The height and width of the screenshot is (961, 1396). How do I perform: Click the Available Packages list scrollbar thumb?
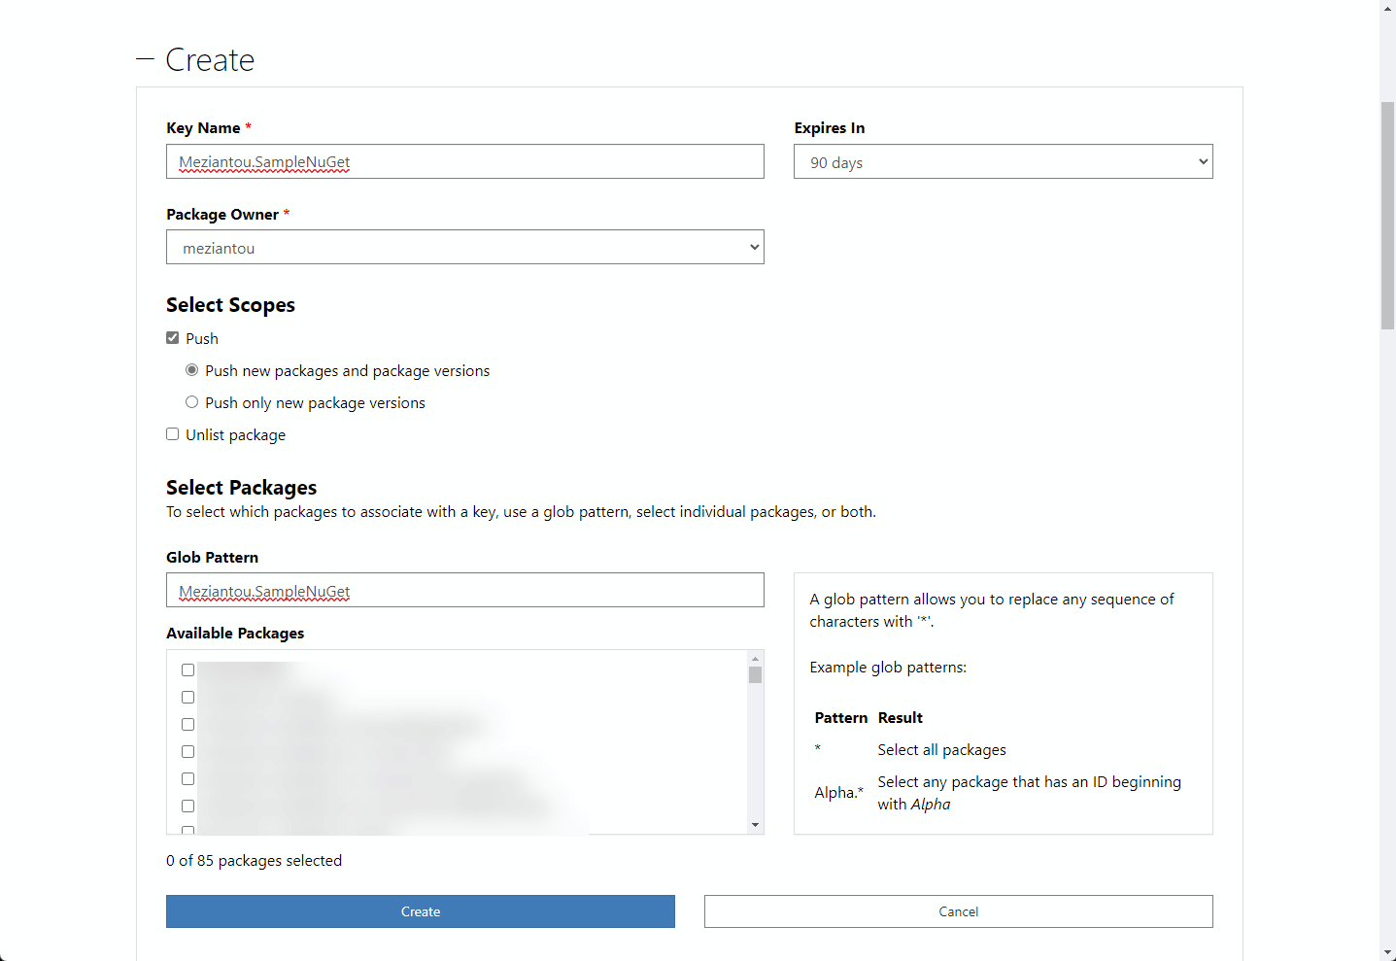(x=755, y=675)
